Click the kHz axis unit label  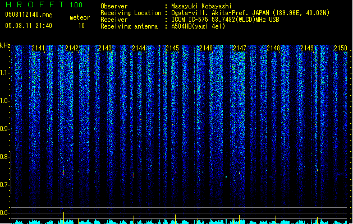(5, 45)
